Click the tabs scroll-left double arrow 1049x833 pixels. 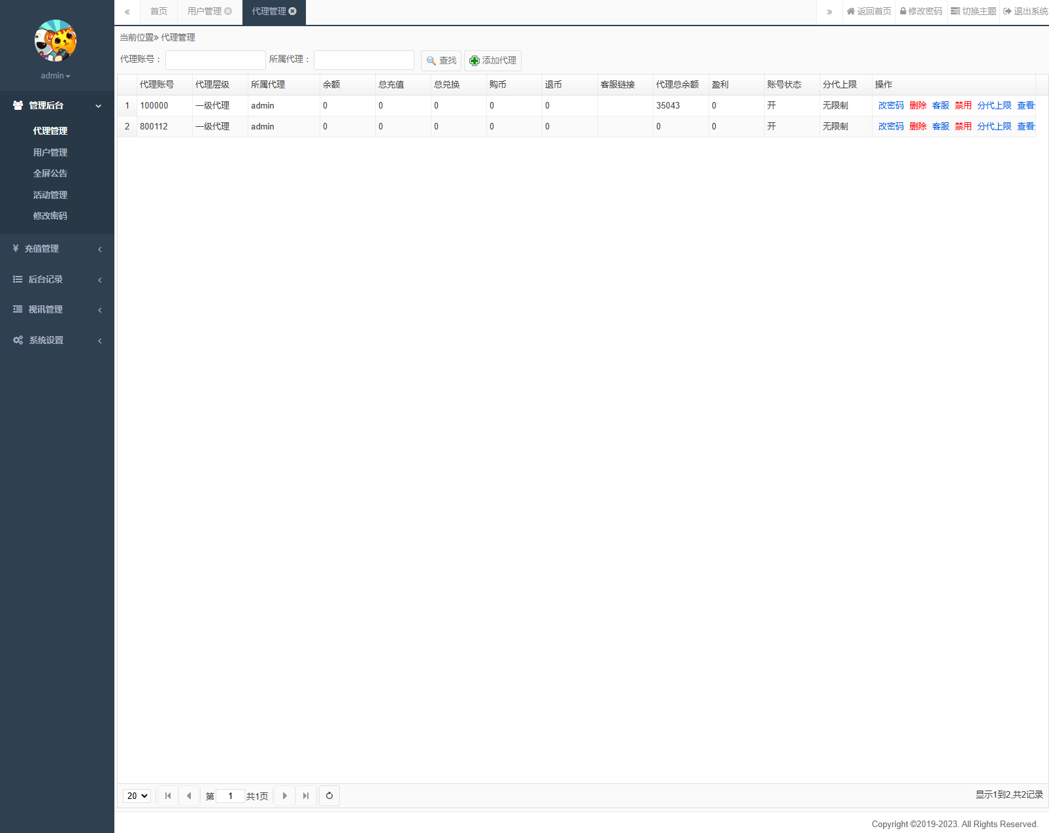click(127, 12)
